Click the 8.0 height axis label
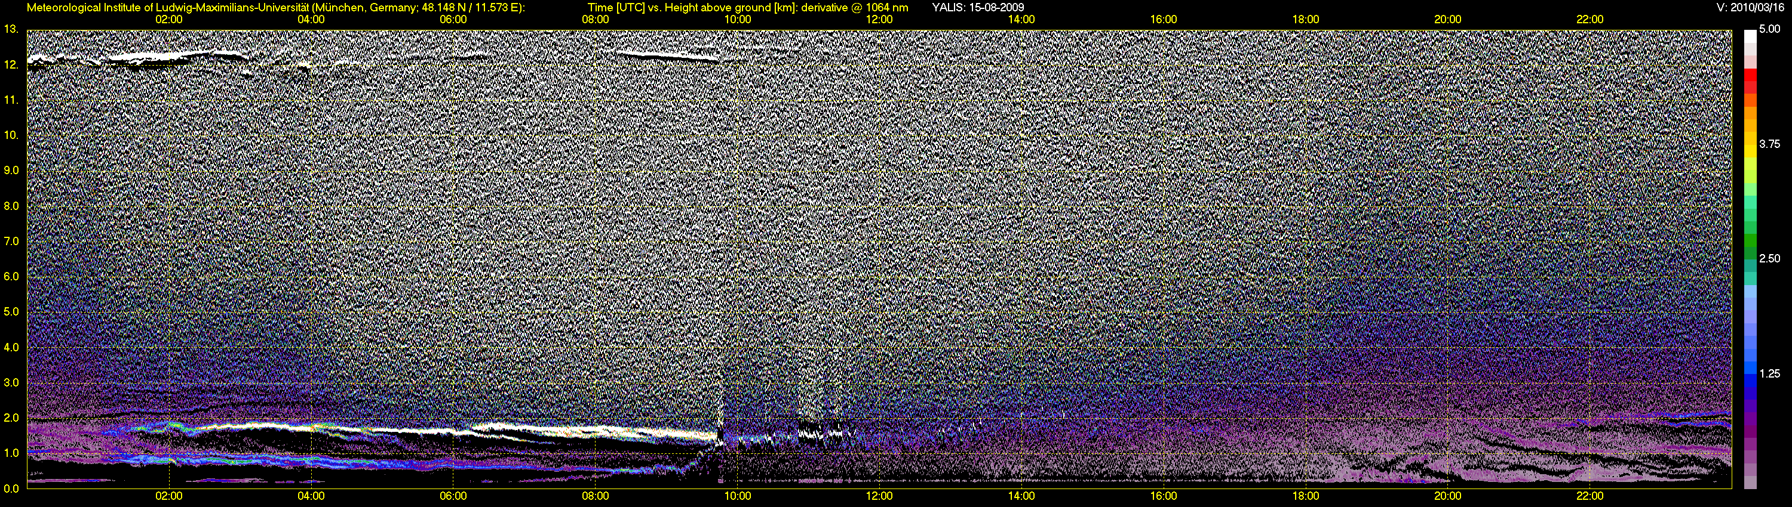Screen dimensions: 1792x507 [x=11, y=206]
